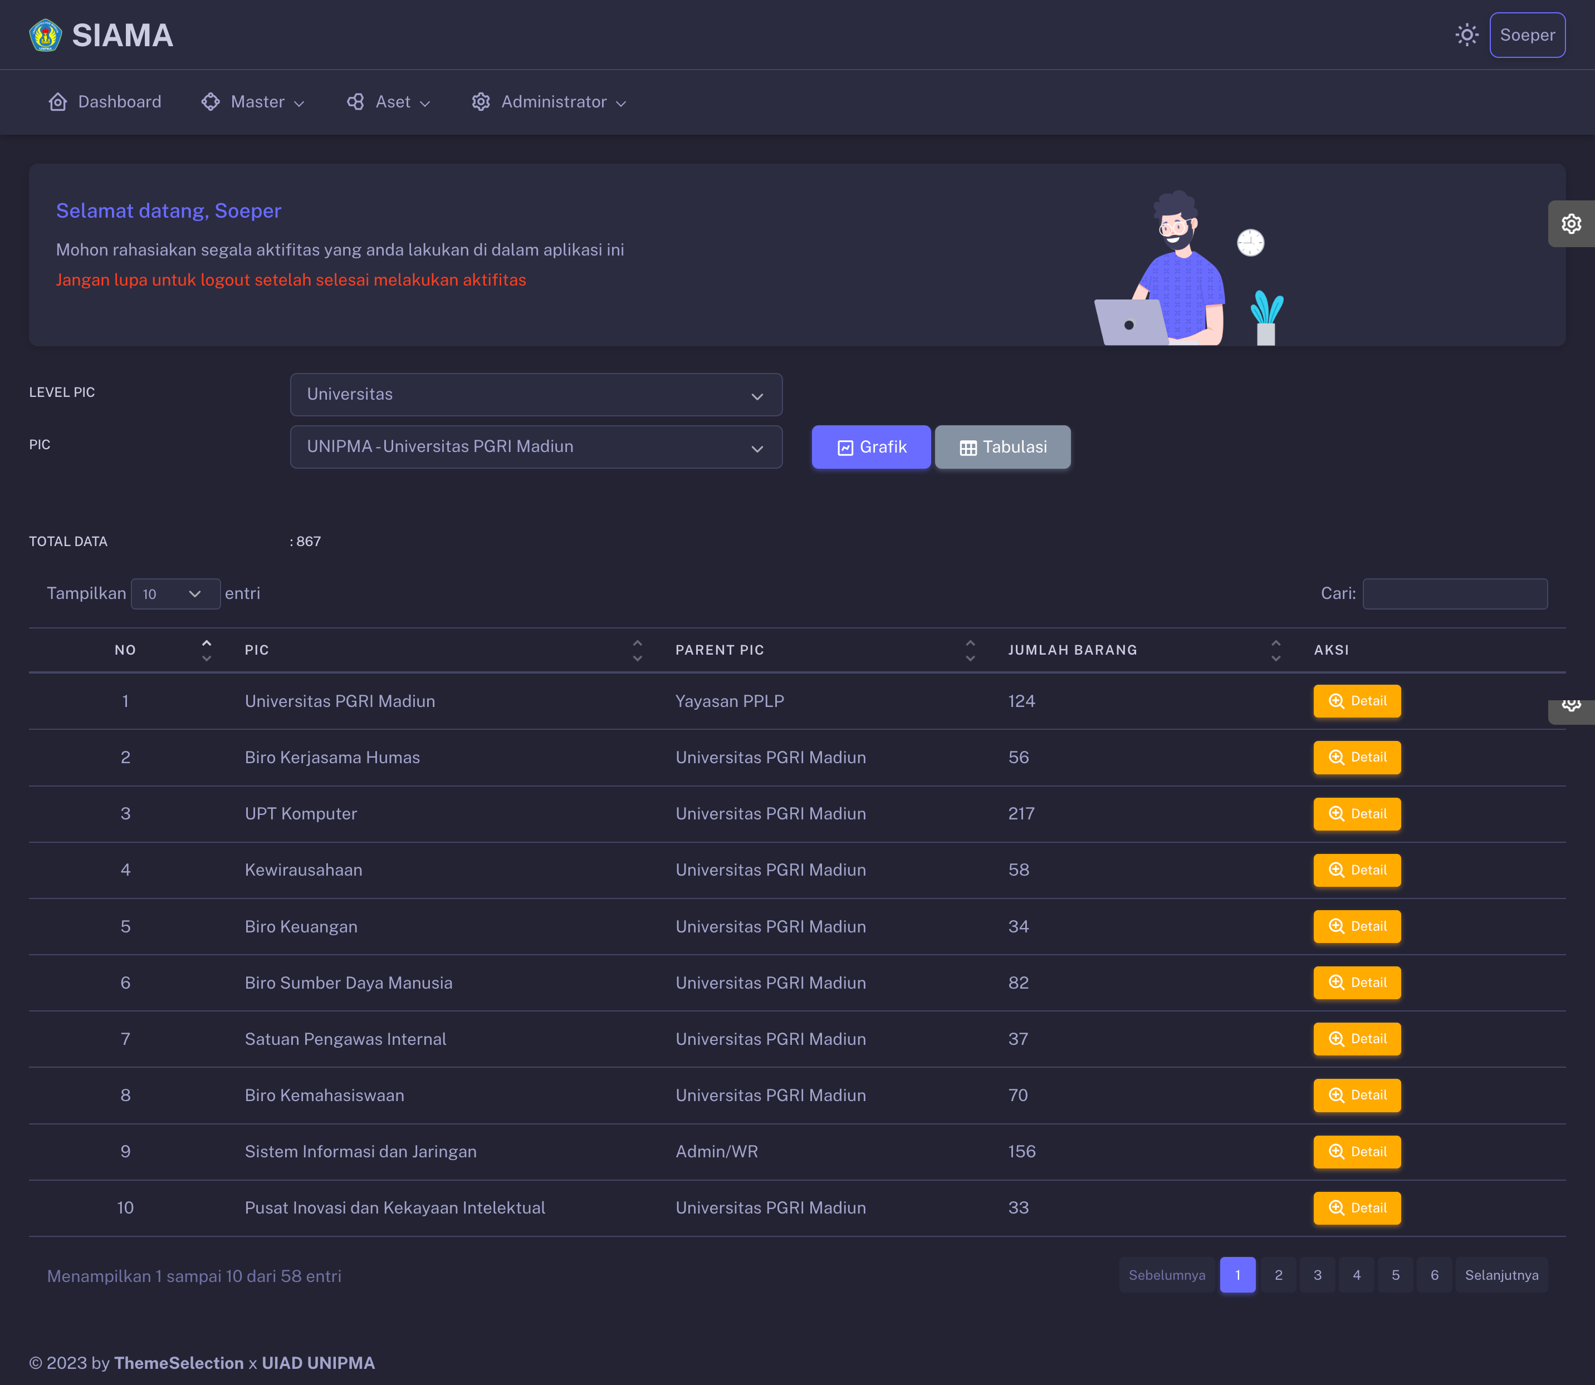Open the settings gear side panel
Viewport: 1595px width, 1385px height.
pos(1570,224)
